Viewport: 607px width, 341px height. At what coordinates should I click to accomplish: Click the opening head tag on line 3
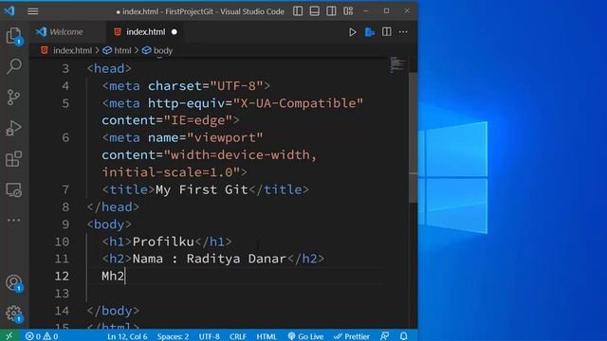tap(109, 68)
